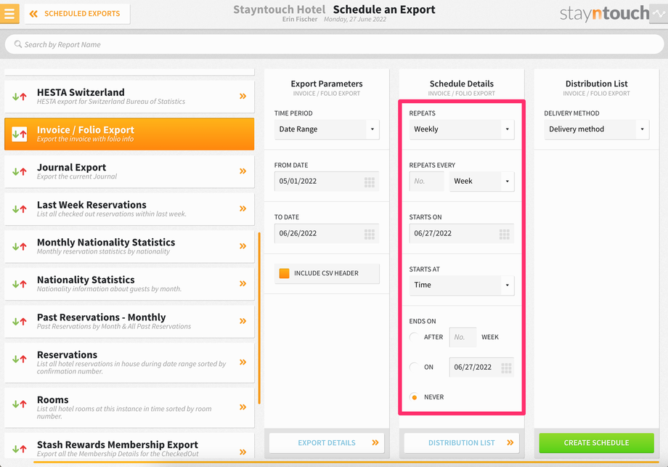The height and width of the screenshot is (467, 668).
Task: Select the HESTA Switzerland export
Action: [x=129, y=97]
